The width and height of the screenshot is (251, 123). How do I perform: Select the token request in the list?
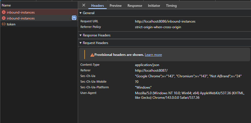click(11, 24)
